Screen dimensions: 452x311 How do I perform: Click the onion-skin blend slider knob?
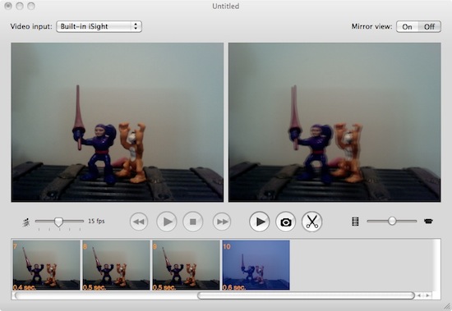click(x=392, y=222)
